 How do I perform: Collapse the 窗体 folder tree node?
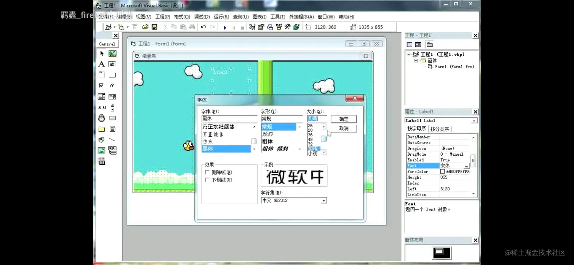point(416,60)
